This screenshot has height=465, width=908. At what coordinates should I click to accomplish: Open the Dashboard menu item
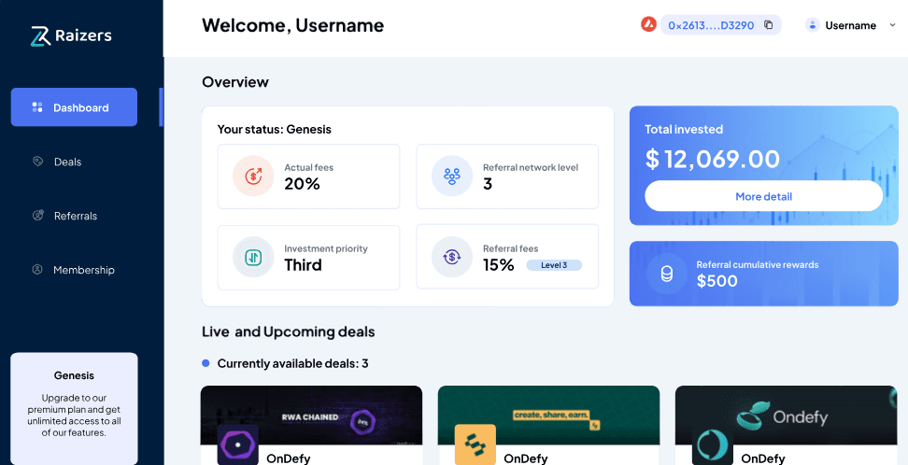74,107
